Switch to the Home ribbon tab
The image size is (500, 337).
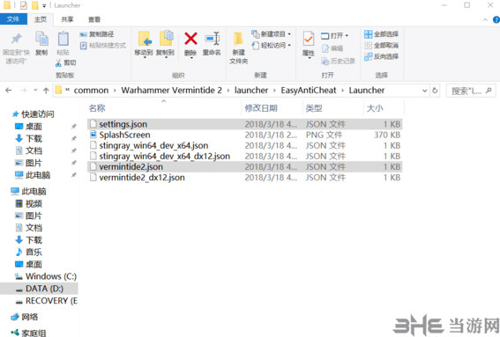(41, 19)
